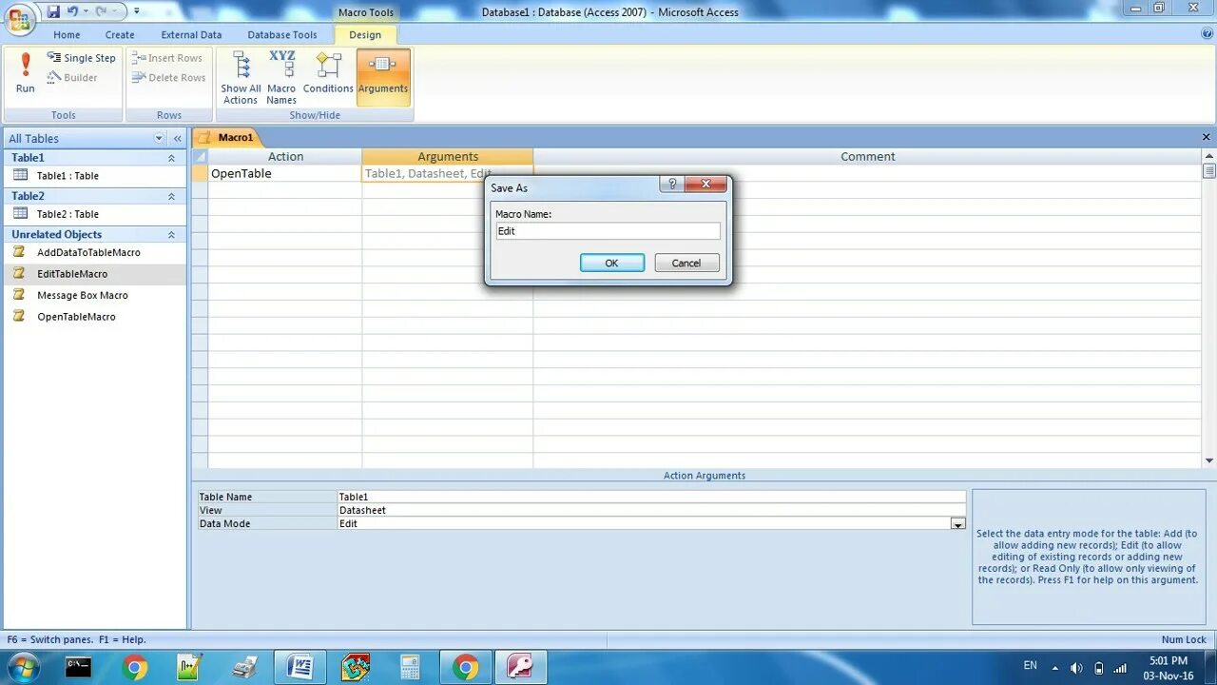Click the Builder button
This screenshot has height=685, width=1217.
tap(72, 78)
